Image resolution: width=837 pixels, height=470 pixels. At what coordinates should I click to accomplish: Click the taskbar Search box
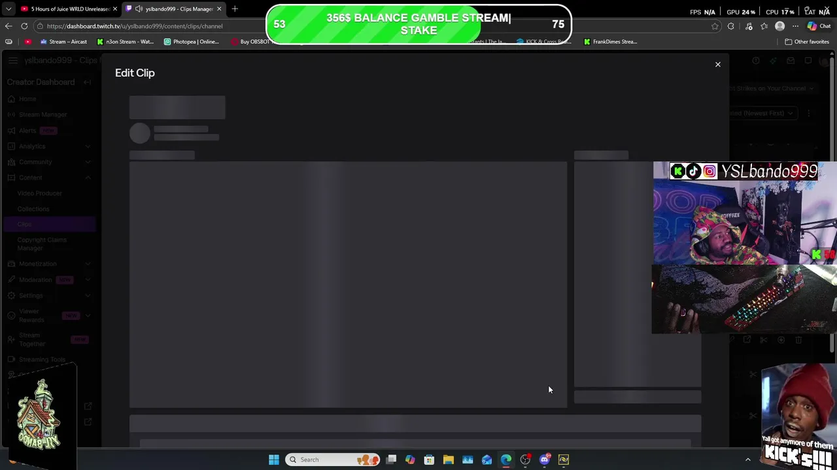click(333, 460)
